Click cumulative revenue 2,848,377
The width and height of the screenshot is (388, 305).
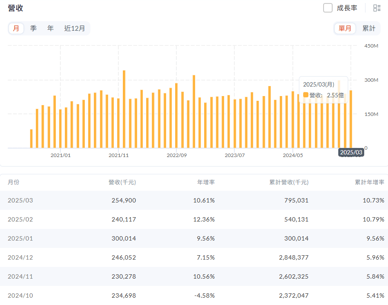tap(294, 257)
